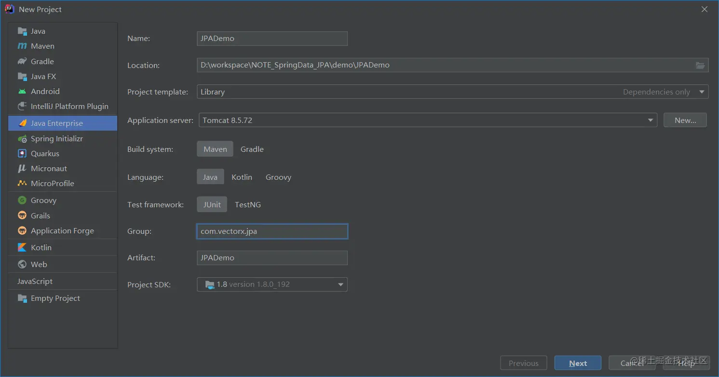The image size is (719, 377).
Task: Choose Java as language
Action: tap(210, 177)
